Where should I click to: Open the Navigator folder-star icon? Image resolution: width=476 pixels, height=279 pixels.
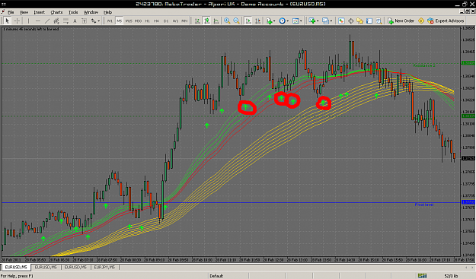click(360, 21)
